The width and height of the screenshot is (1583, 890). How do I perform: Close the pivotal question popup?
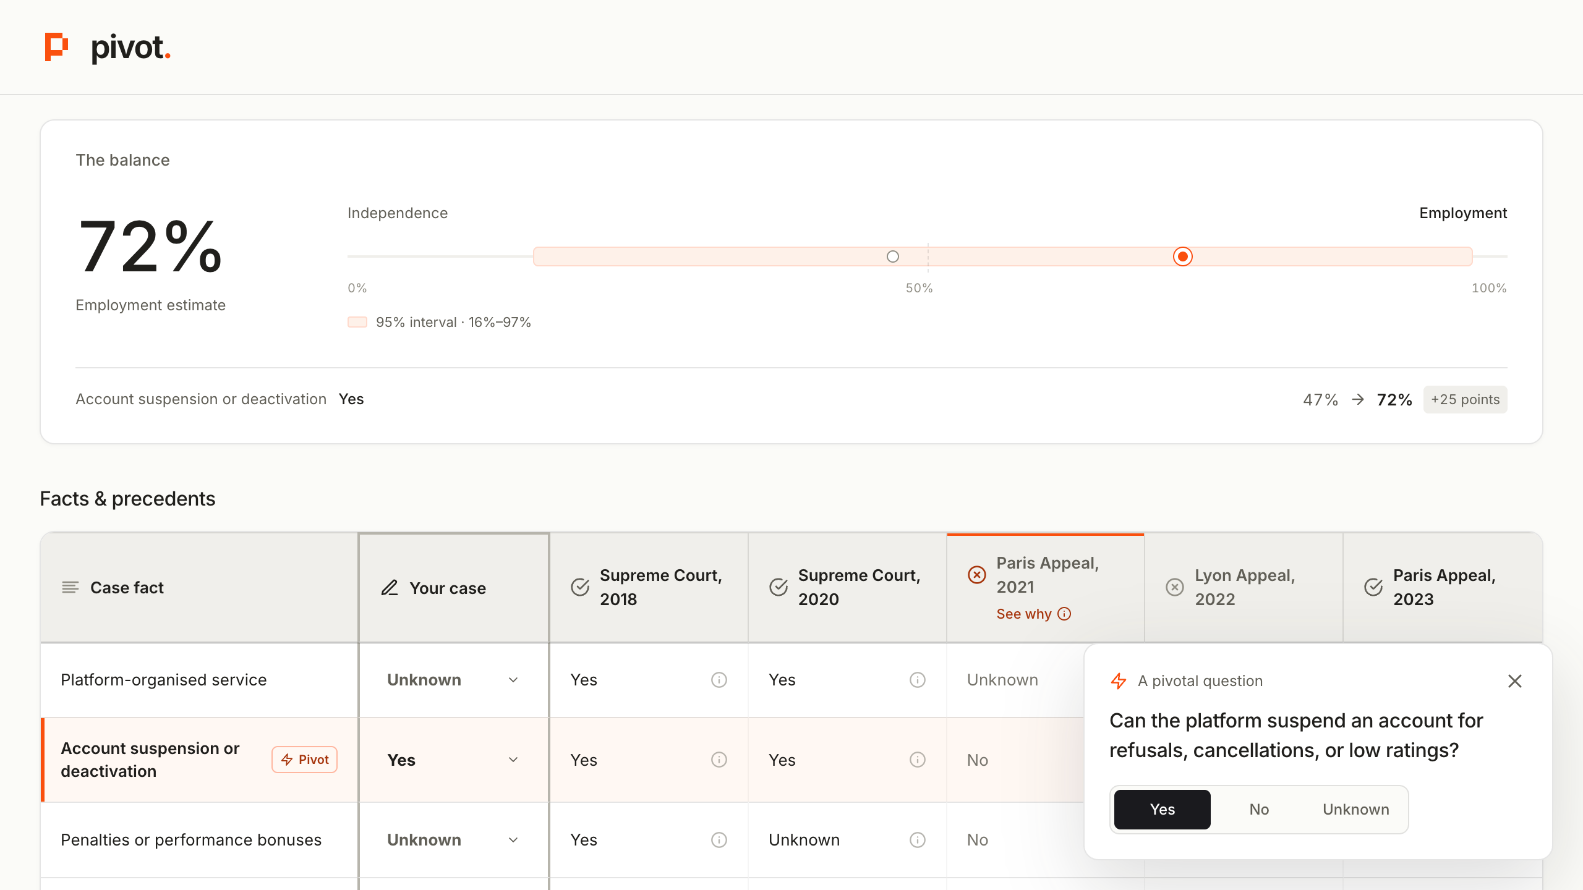[x=1515, y=681]
